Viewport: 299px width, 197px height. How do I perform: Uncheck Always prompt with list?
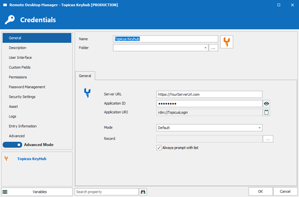159,147
